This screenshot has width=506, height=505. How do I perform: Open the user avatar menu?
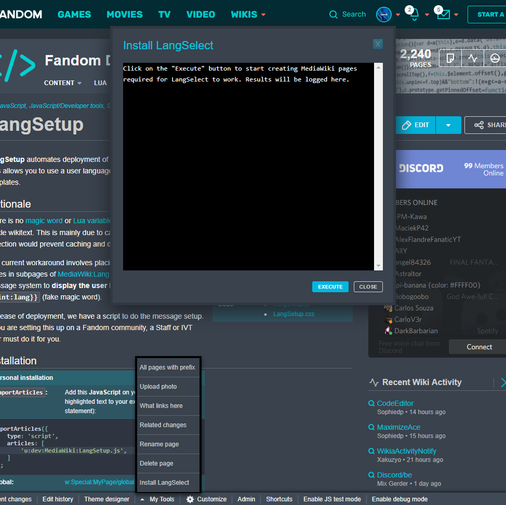pos(384,15)
